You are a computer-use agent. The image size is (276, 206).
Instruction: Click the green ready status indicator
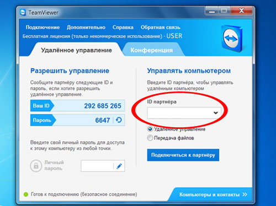pos(26,194)
